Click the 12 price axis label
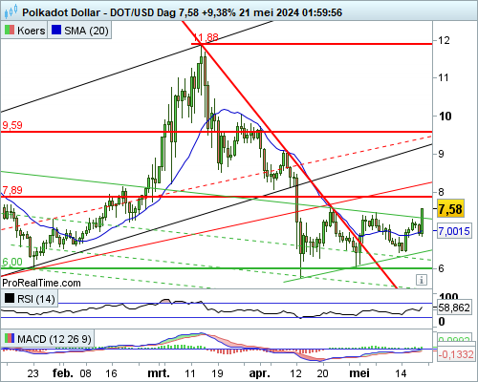 point(444,40)
